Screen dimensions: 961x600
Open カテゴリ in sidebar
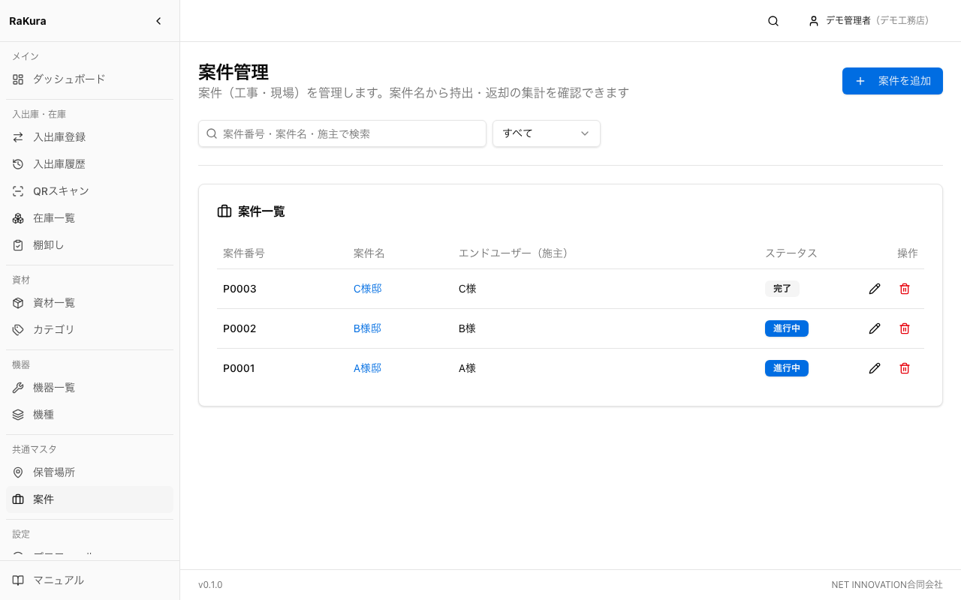pyautogui.click(x=89, y=330)
